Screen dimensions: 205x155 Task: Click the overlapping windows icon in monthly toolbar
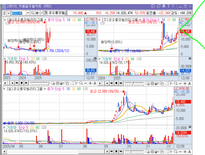[x=67, y=83]
